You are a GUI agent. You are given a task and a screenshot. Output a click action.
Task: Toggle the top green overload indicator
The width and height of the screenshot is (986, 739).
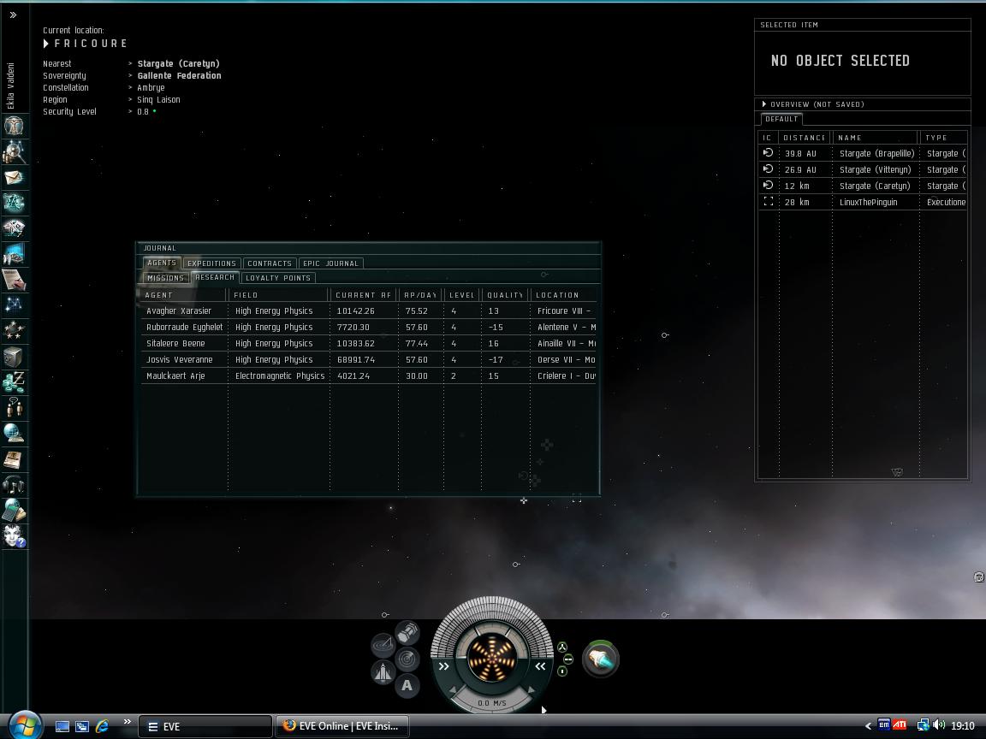562,647
